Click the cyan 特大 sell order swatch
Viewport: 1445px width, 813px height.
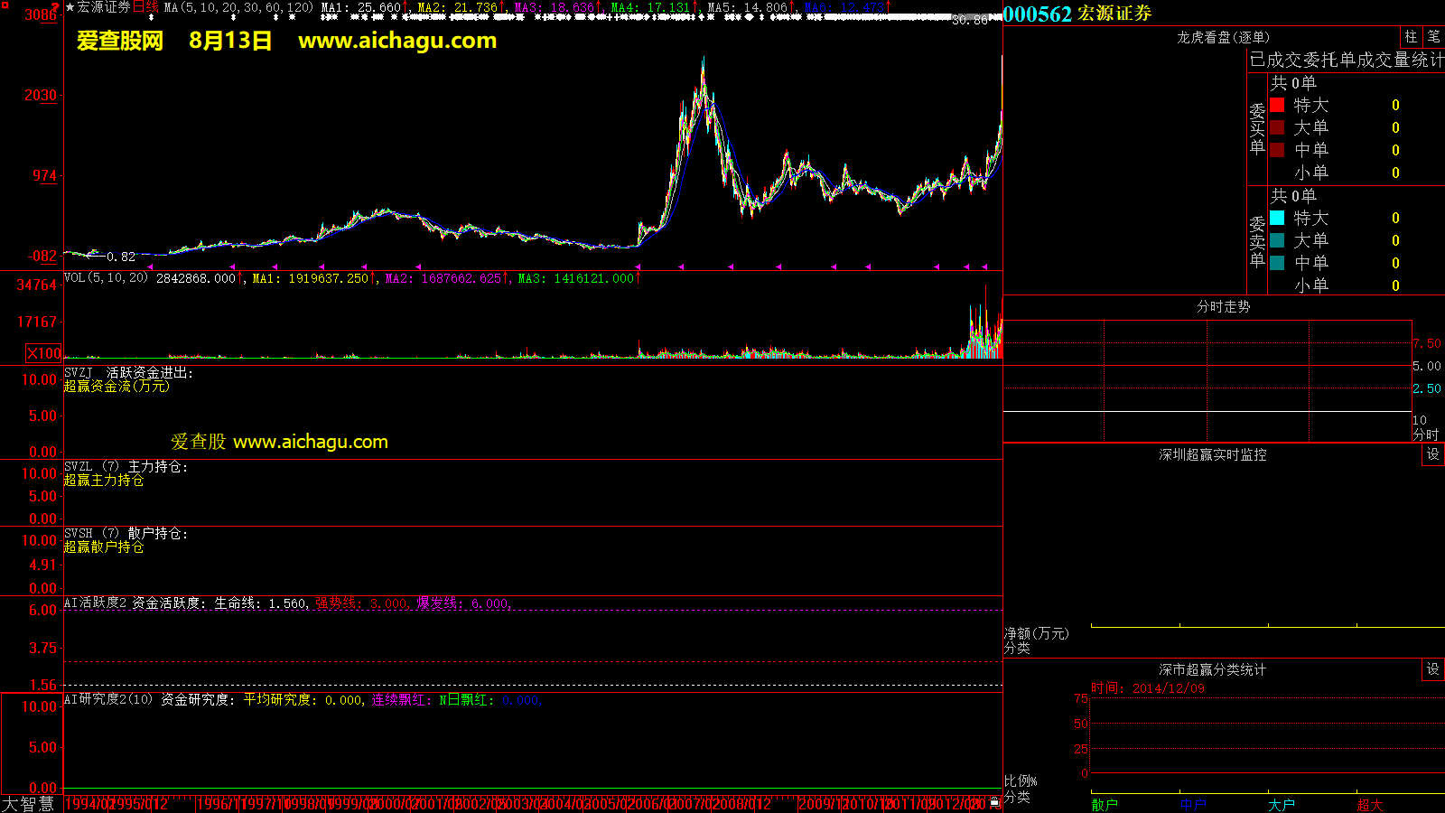click(x=1277, y=218)
